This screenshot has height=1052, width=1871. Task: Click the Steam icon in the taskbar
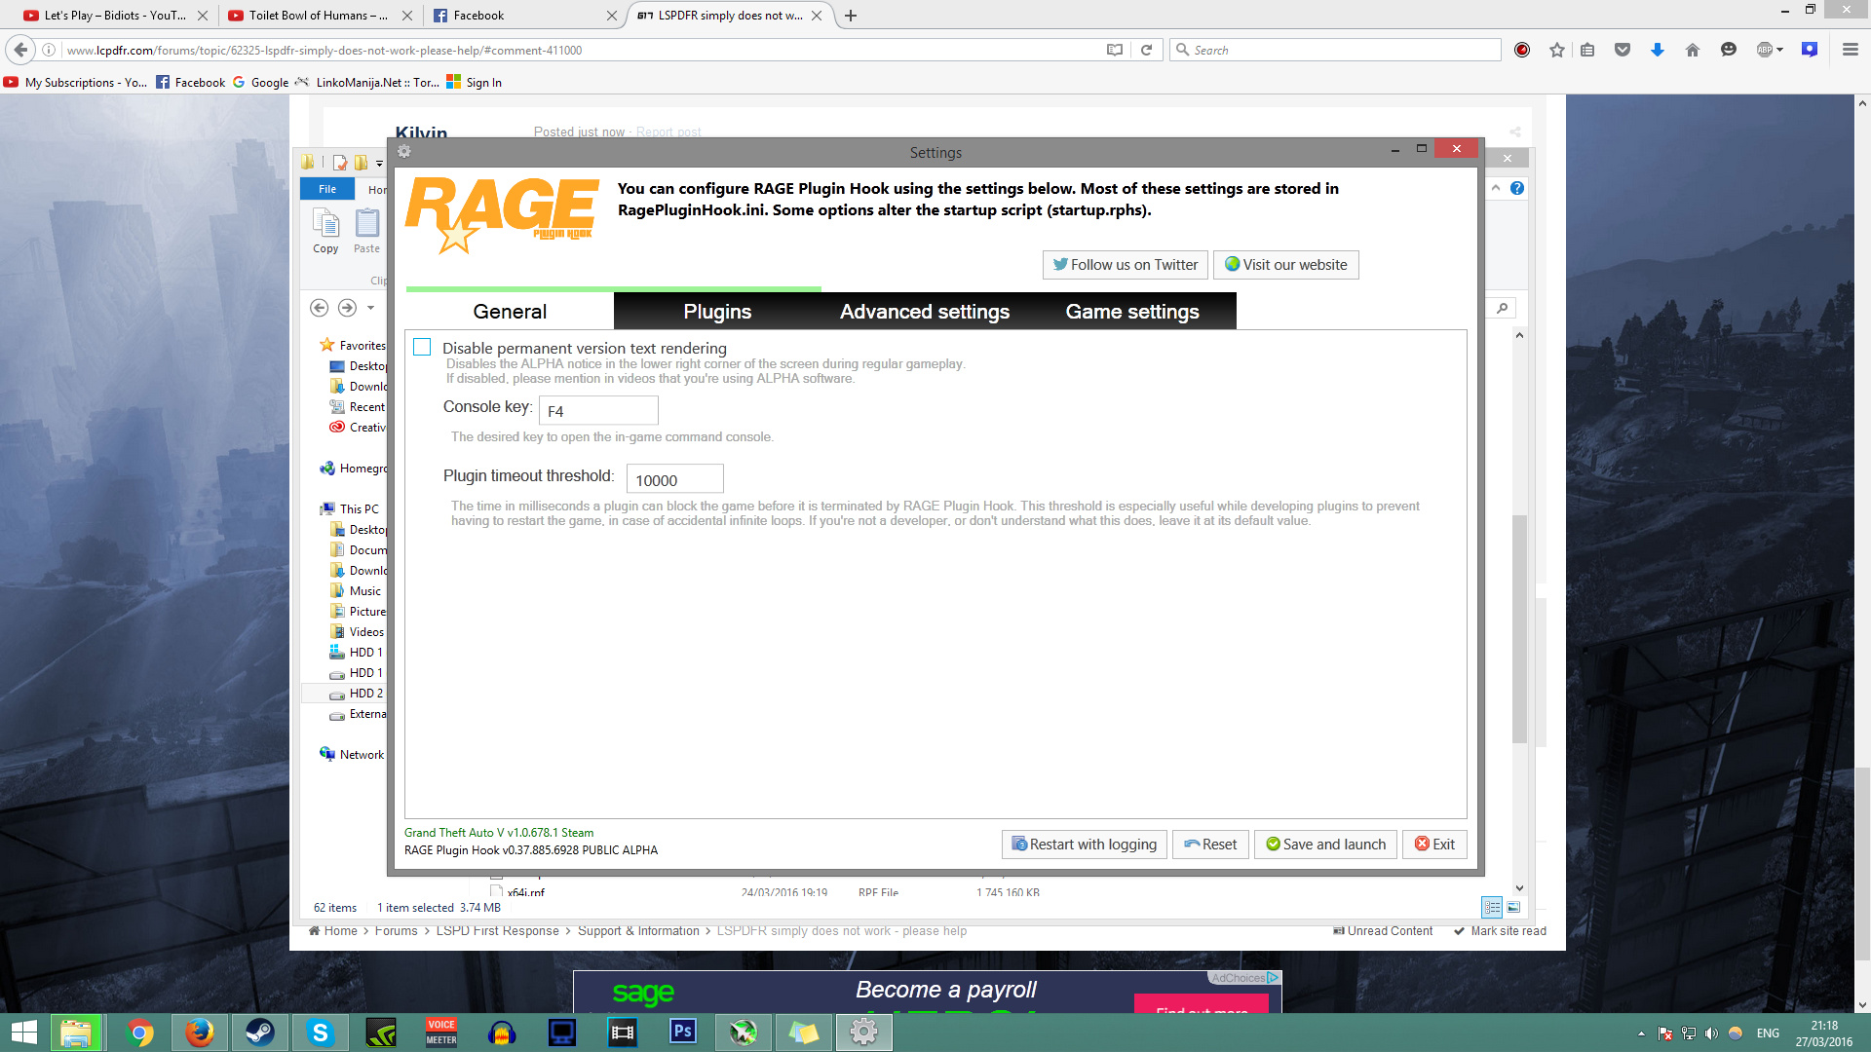click(259, 1033)
